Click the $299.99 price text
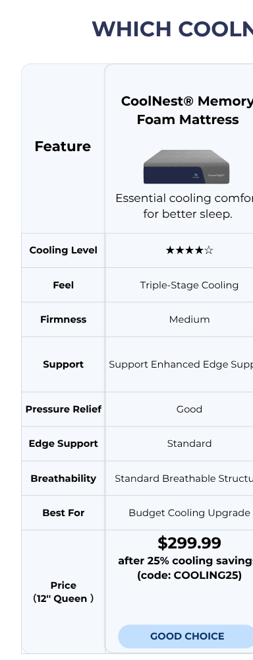Screen dimensions: 253x660 (x=189, y=543)
